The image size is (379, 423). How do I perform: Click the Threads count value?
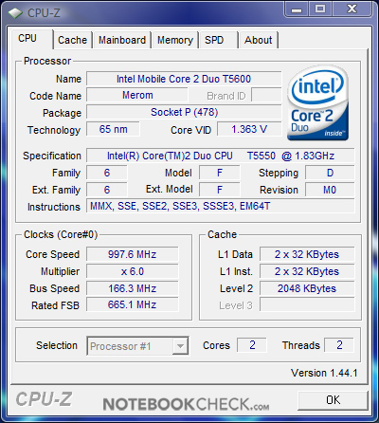pyautogui.click(x=339, y=345)
